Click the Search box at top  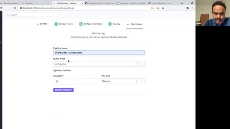pyautogui.click(x=32, y=15)
